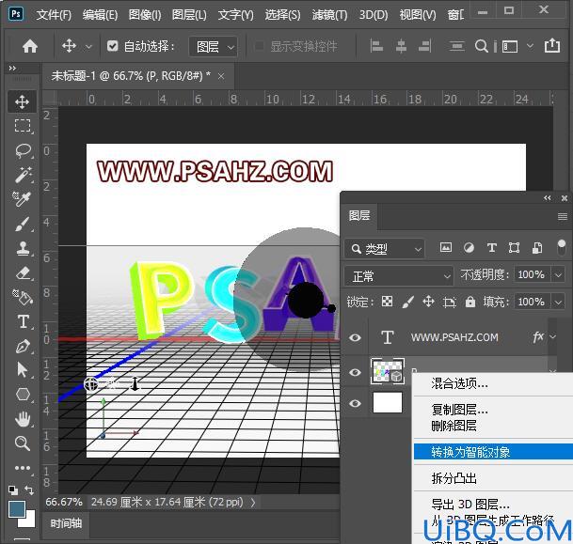Select the Clone Stamp tool
Screen dimensions: 573x544
[x=23, y=248]
